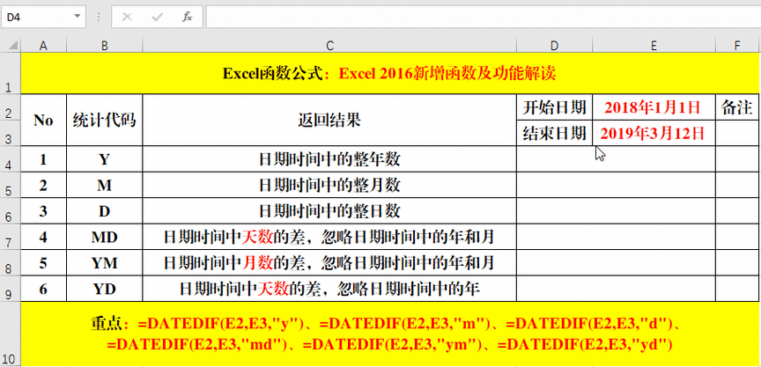This screenshot has width=761, height=367.
Task: Click the No cell "1"
Action: pyautogui.click(x=44, y=159)
